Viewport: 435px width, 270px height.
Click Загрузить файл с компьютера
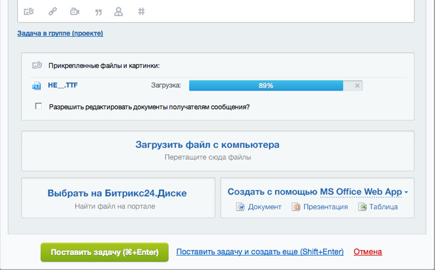click(x=207, y=145)
